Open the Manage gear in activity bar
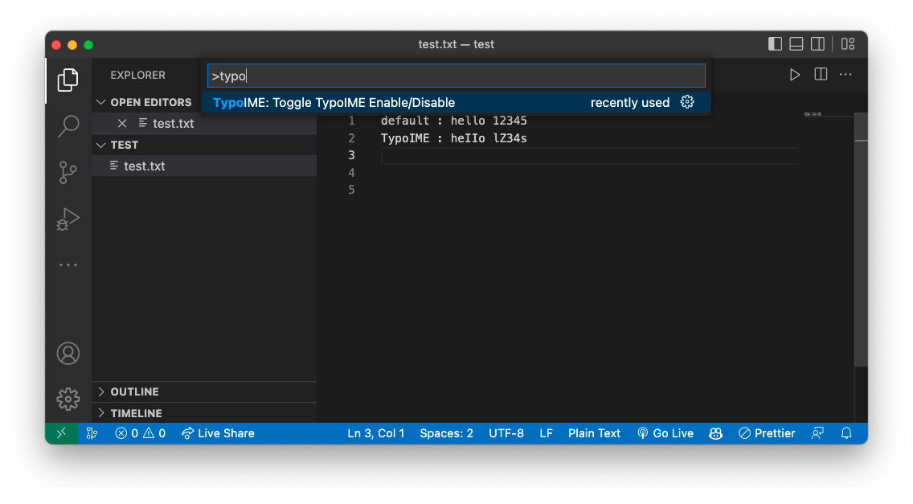This screenshot has width=913, height=504. click(68, 400)
